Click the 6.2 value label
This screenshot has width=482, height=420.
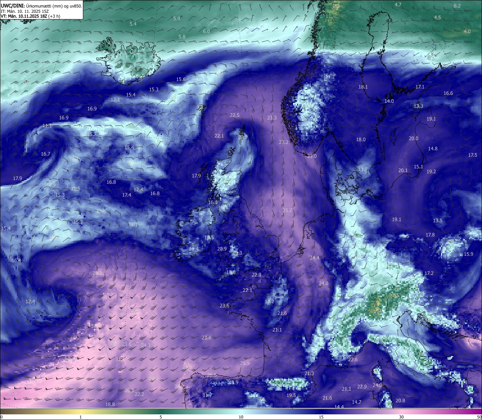click(x=457, y=6)
